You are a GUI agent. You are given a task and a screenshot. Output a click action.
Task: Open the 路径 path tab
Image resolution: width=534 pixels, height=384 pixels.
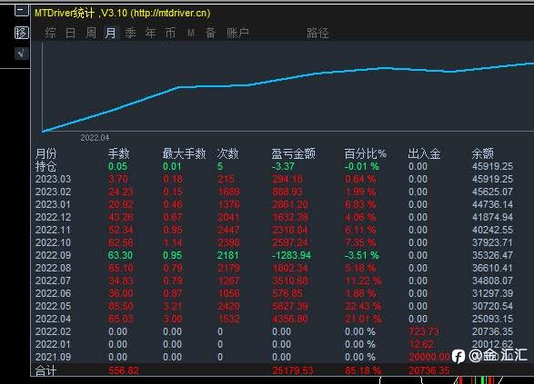317,33
